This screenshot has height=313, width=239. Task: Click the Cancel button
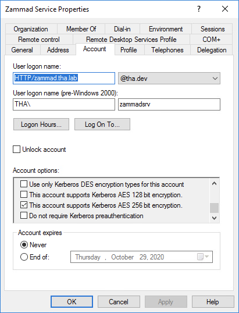tap(119, 301)
